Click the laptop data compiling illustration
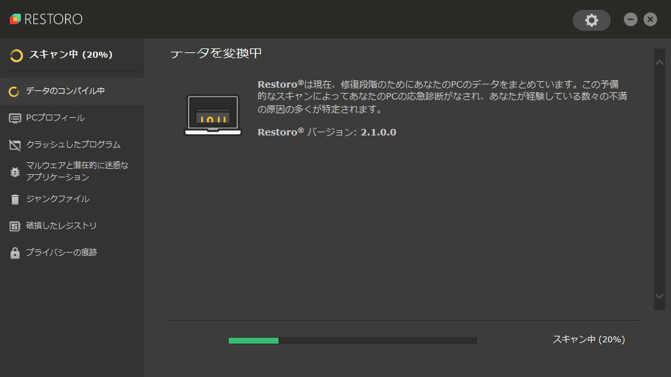This screenshot has height=377, width=671. 213,115
